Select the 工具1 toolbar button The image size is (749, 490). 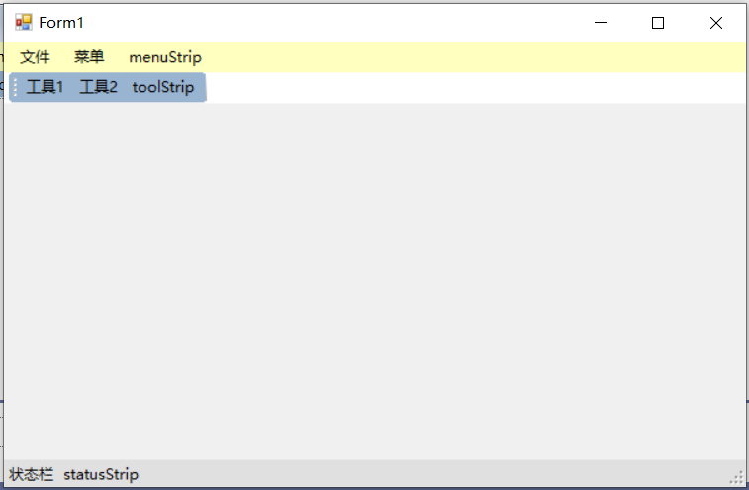[x=45, y=87]
